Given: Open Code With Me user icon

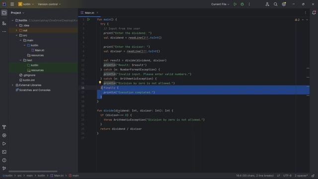Looking at the screenshot, I should [x=267, y=4].
